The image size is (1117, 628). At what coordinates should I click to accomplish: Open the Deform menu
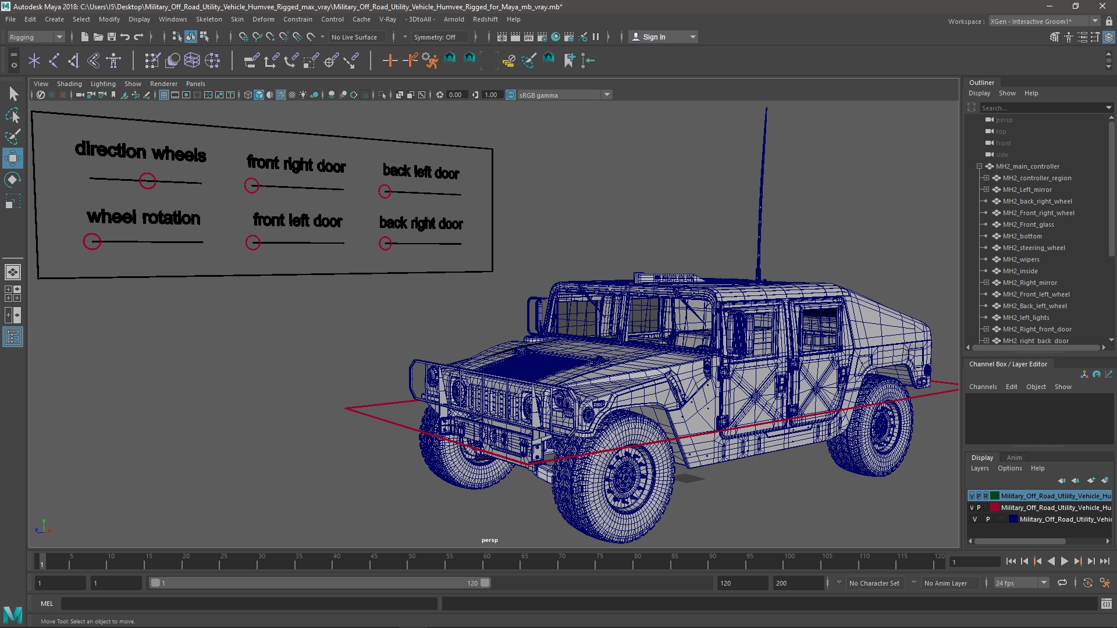coord(263,19)
